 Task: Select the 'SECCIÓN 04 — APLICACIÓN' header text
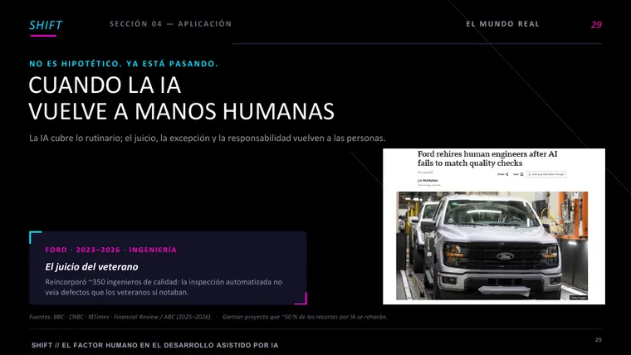pyautogui.click(x=171, y=24)
